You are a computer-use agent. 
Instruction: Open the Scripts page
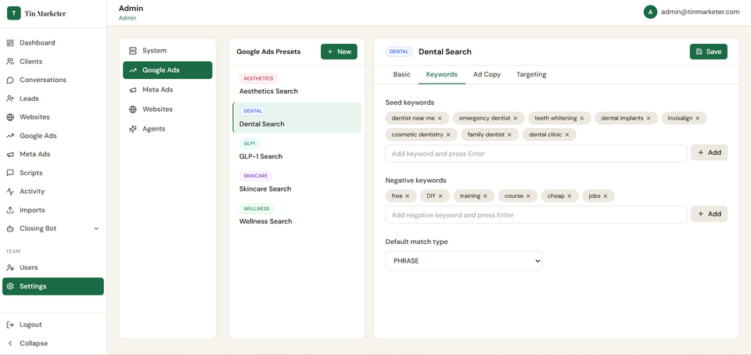(52, 173)
